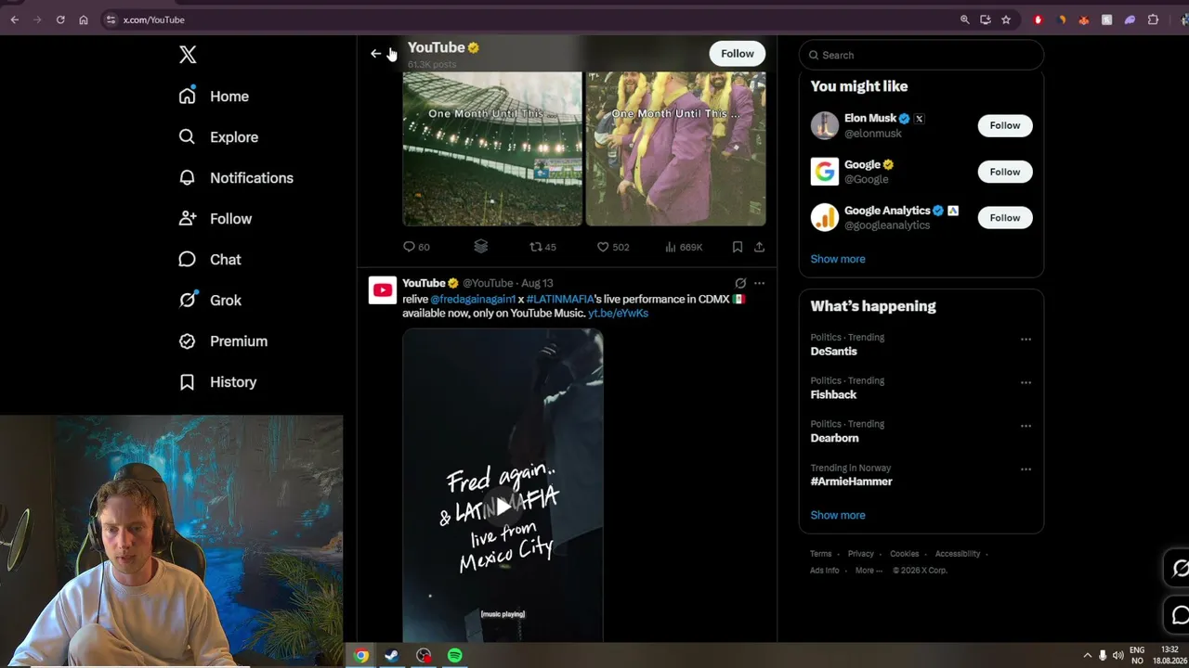Viewport: 1189px width, 668px height.
Task: Click the X search field
Action: tap(921, 56)
